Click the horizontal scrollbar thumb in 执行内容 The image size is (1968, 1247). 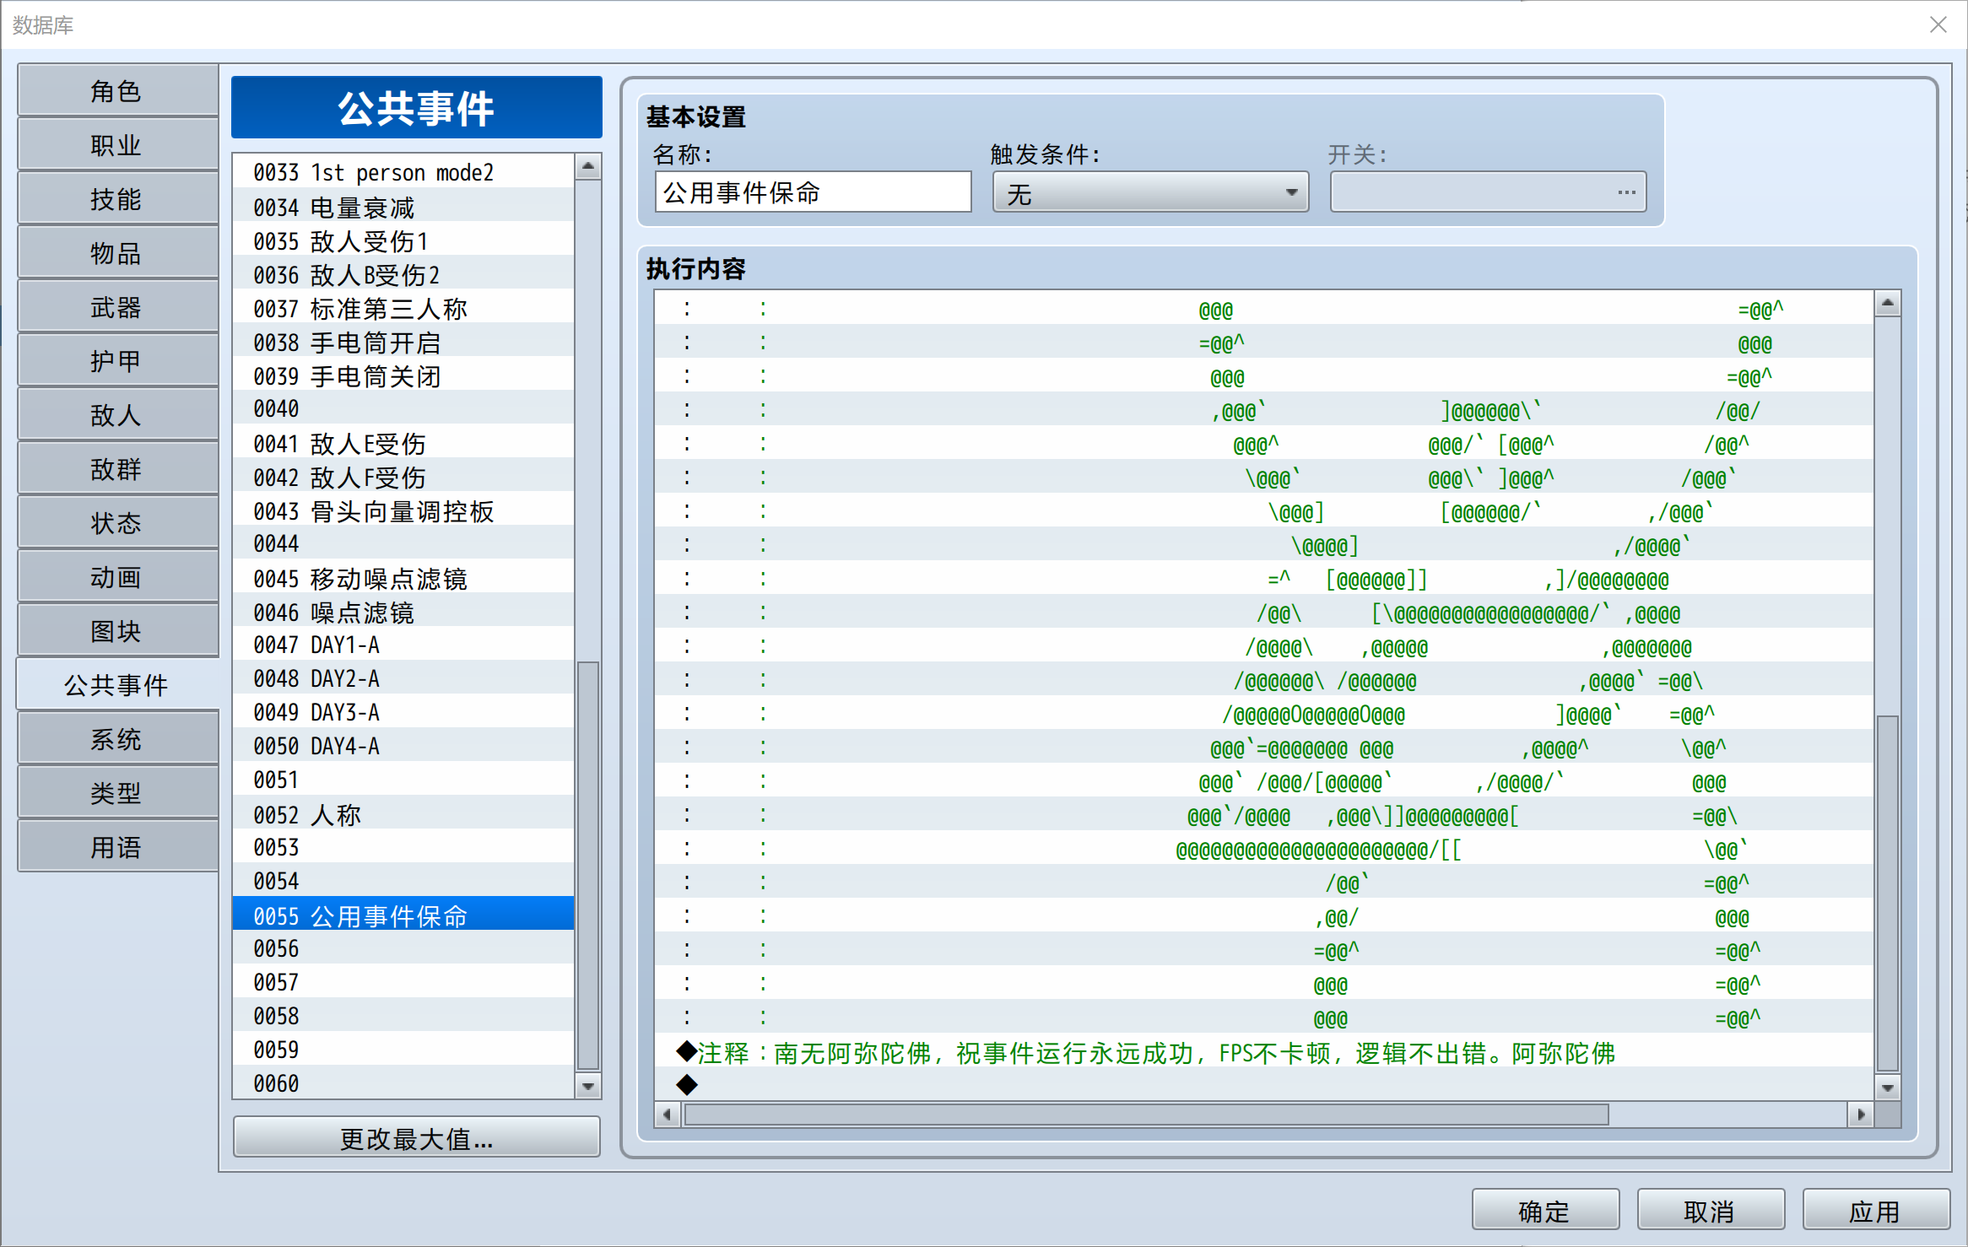click(x=1146, y=1115)
